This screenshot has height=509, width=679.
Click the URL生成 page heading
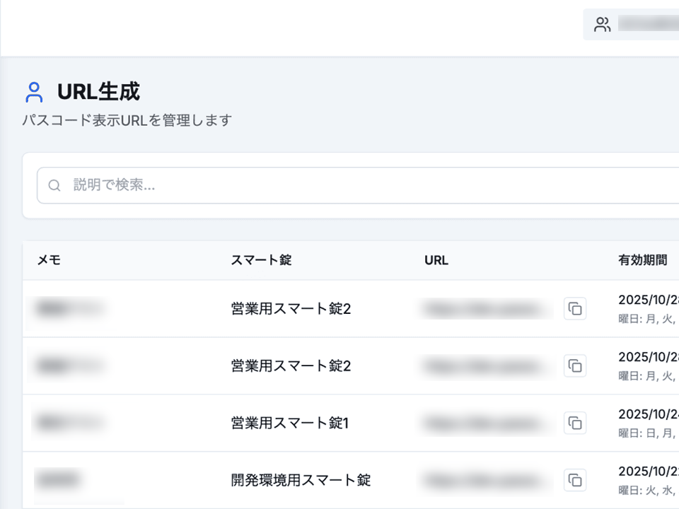[x=98, y=92]
